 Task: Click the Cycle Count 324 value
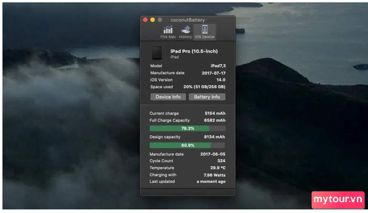coord(221,161)
